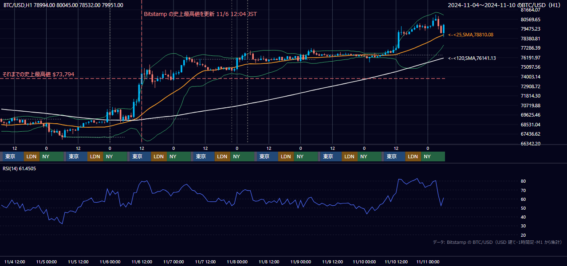
Task: Click the 11/6 12:00 time label
Action: click(x=142, y=262)
